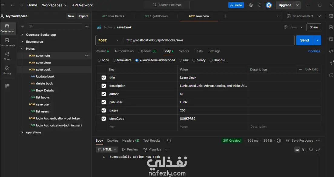Expand the Ecommerce collection
This screenshot has width=334, height=177.
coord(22,42)
